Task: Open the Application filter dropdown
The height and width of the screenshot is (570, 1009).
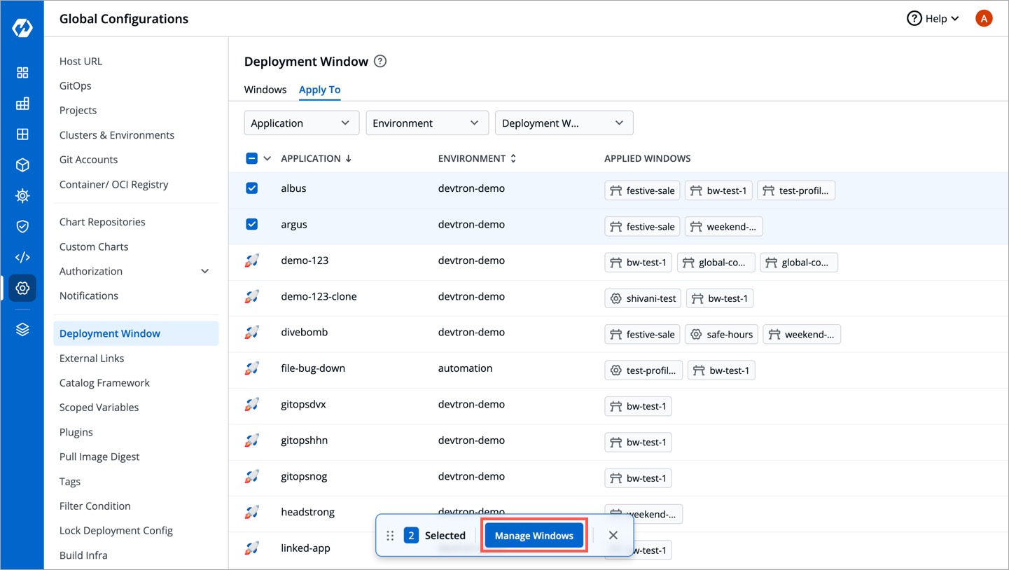Action: 301,123
